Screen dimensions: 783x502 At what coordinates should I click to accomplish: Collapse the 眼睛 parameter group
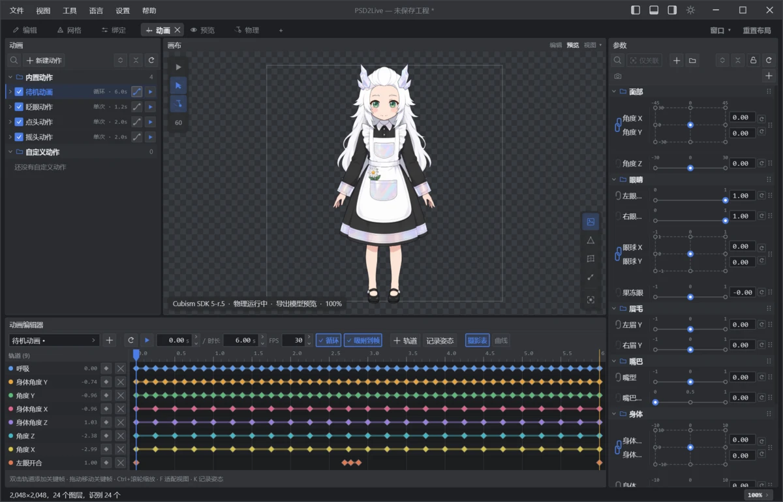[615, 180]
